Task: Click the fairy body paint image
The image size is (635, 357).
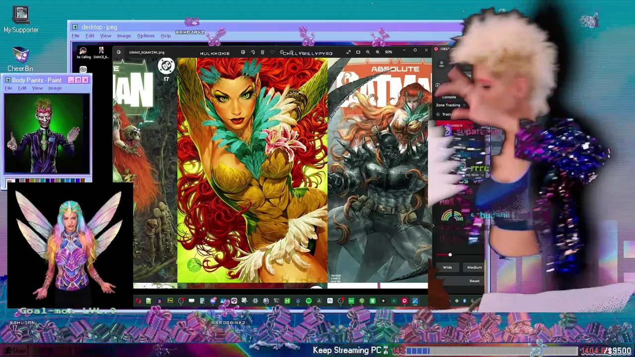Action: tap(70, 245)
